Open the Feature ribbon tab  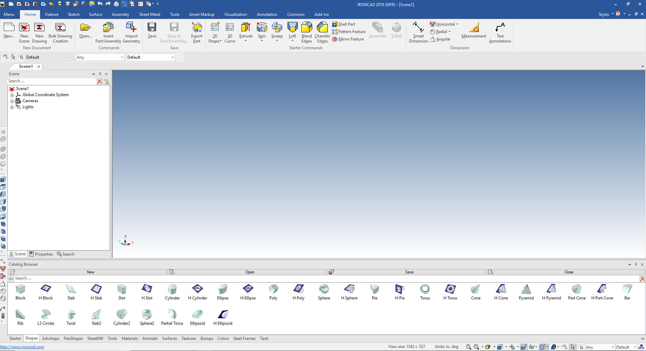click(x=52, y=14)
